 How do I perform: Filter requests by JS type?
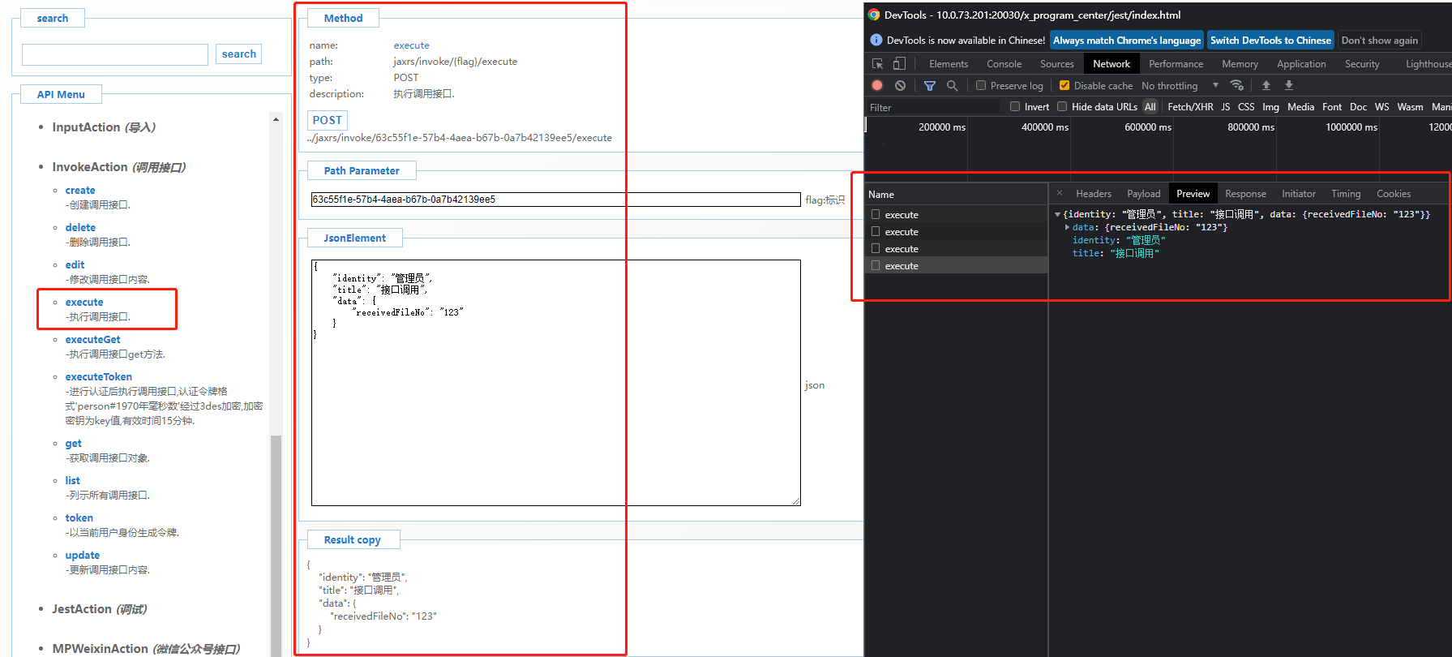tap(1225, 107)
